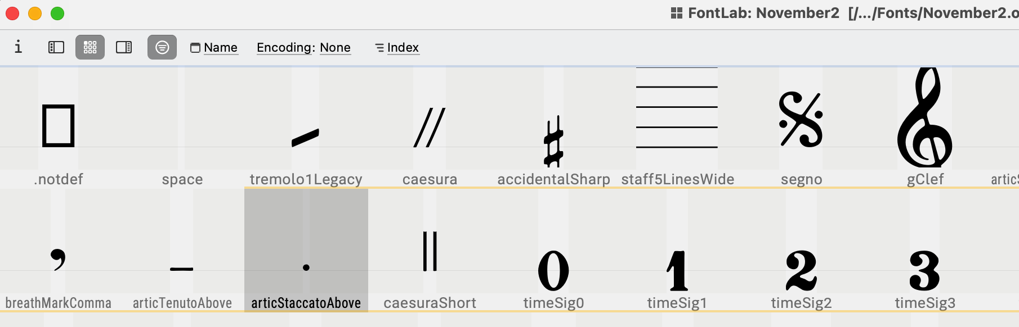The height and width of the screenshot is (327, 1019).
Task: Open the Index sorting dropdown
Action: coord(397,48)
